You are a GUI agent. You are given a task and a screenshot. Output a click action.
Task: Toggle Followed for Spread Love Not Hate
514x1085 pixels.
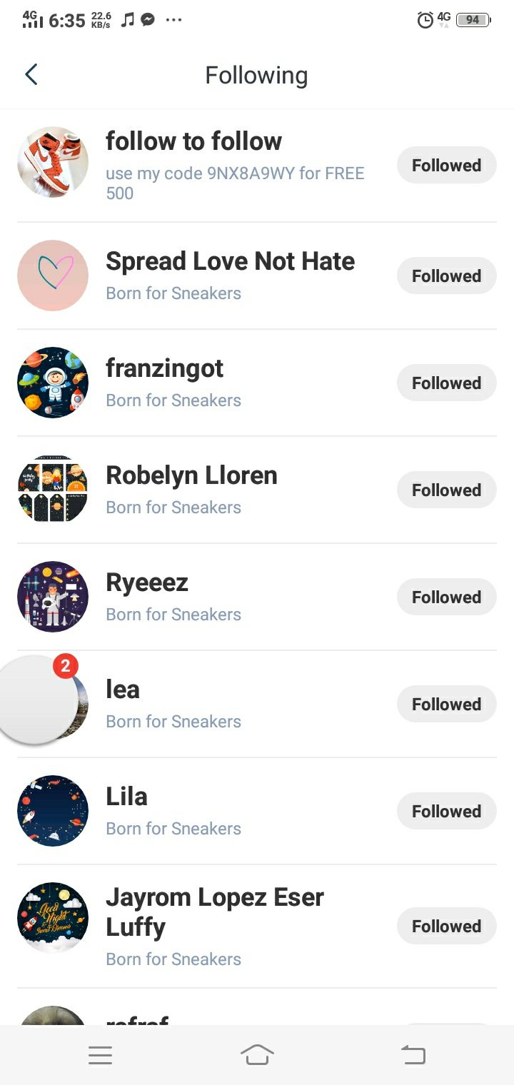[446, 276]
